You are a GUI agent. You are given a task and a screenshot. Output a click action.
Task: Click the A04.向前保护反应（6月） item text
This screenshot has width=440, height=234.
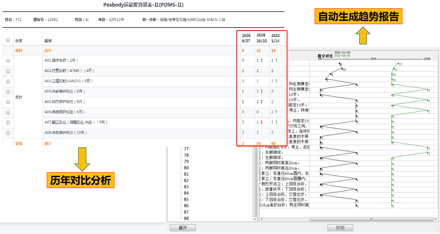click(x=65, y=91)
